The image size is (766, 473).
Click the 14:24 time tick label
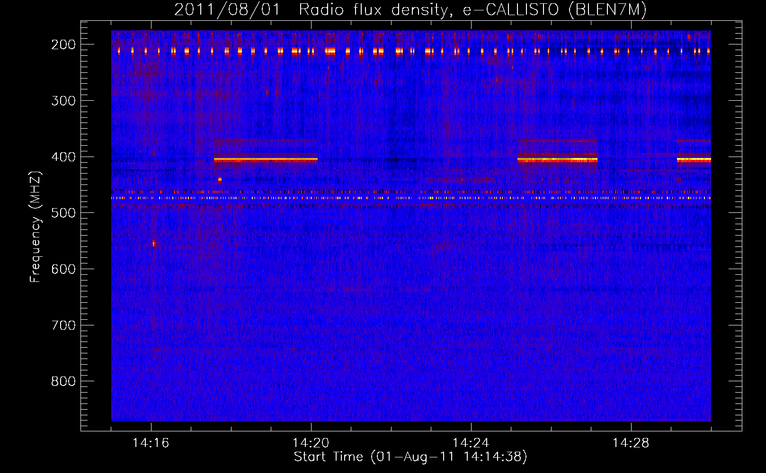point(471,443)
